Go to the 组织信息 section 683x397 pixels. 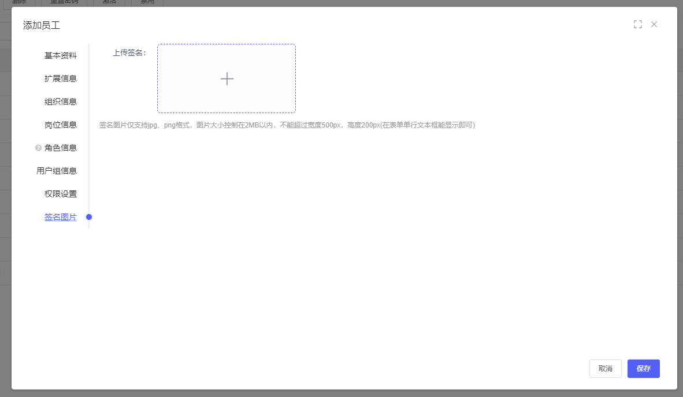tap(60, 102)
